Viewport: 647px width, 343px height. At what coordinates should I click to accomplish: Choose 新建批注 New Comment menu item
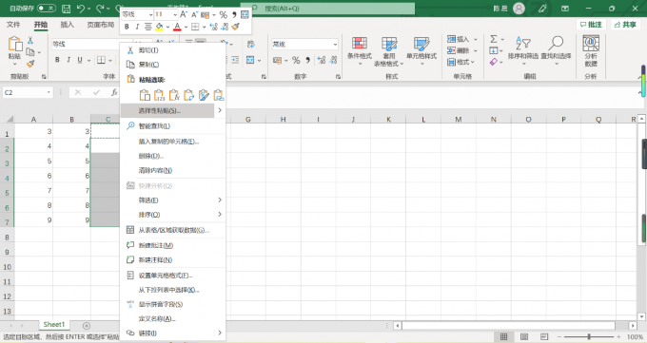pos(172,246)
